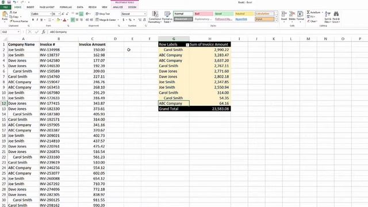The image size is (368, 207).
Task: Open Format as Table gallery
Action: point(167,17)
